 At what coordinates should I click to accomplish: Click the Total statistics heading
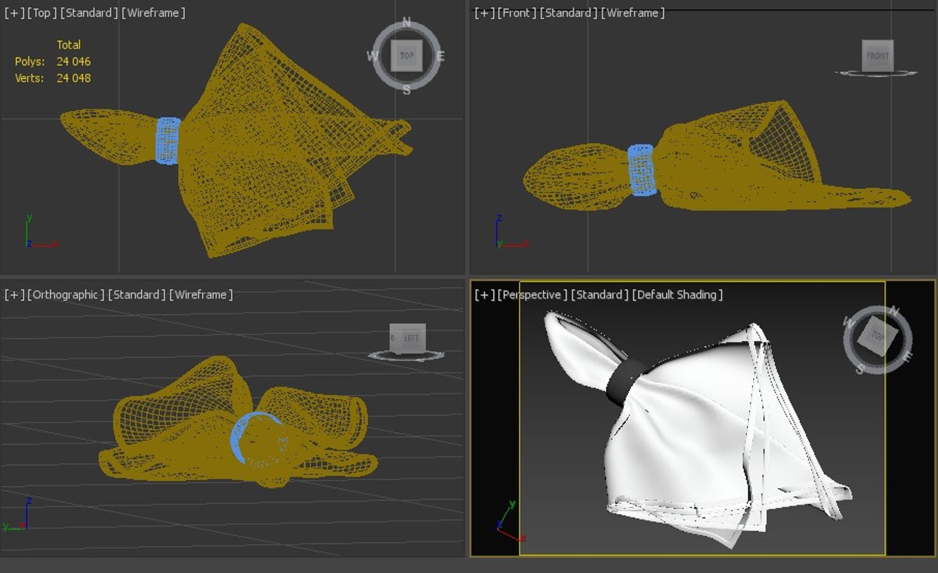(69, 45)
